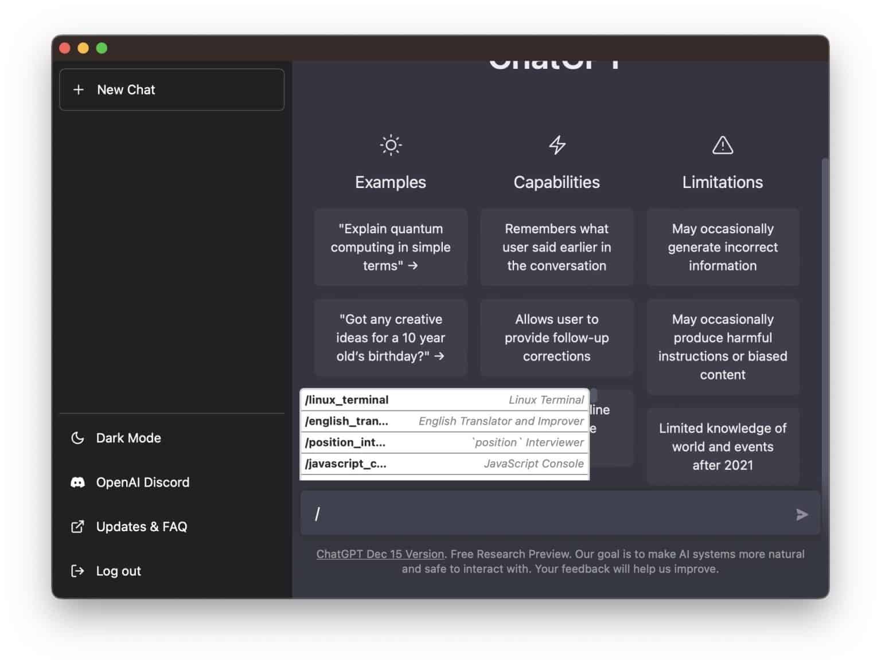
Task: Click the log out arrow icon
Action: click(x=79, y=571)
